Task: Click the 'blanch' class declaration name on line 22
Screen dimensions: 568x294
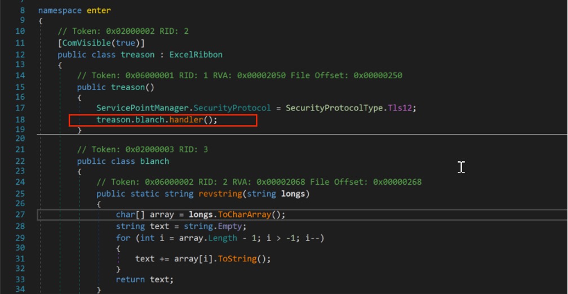Action: click(154, 161)
